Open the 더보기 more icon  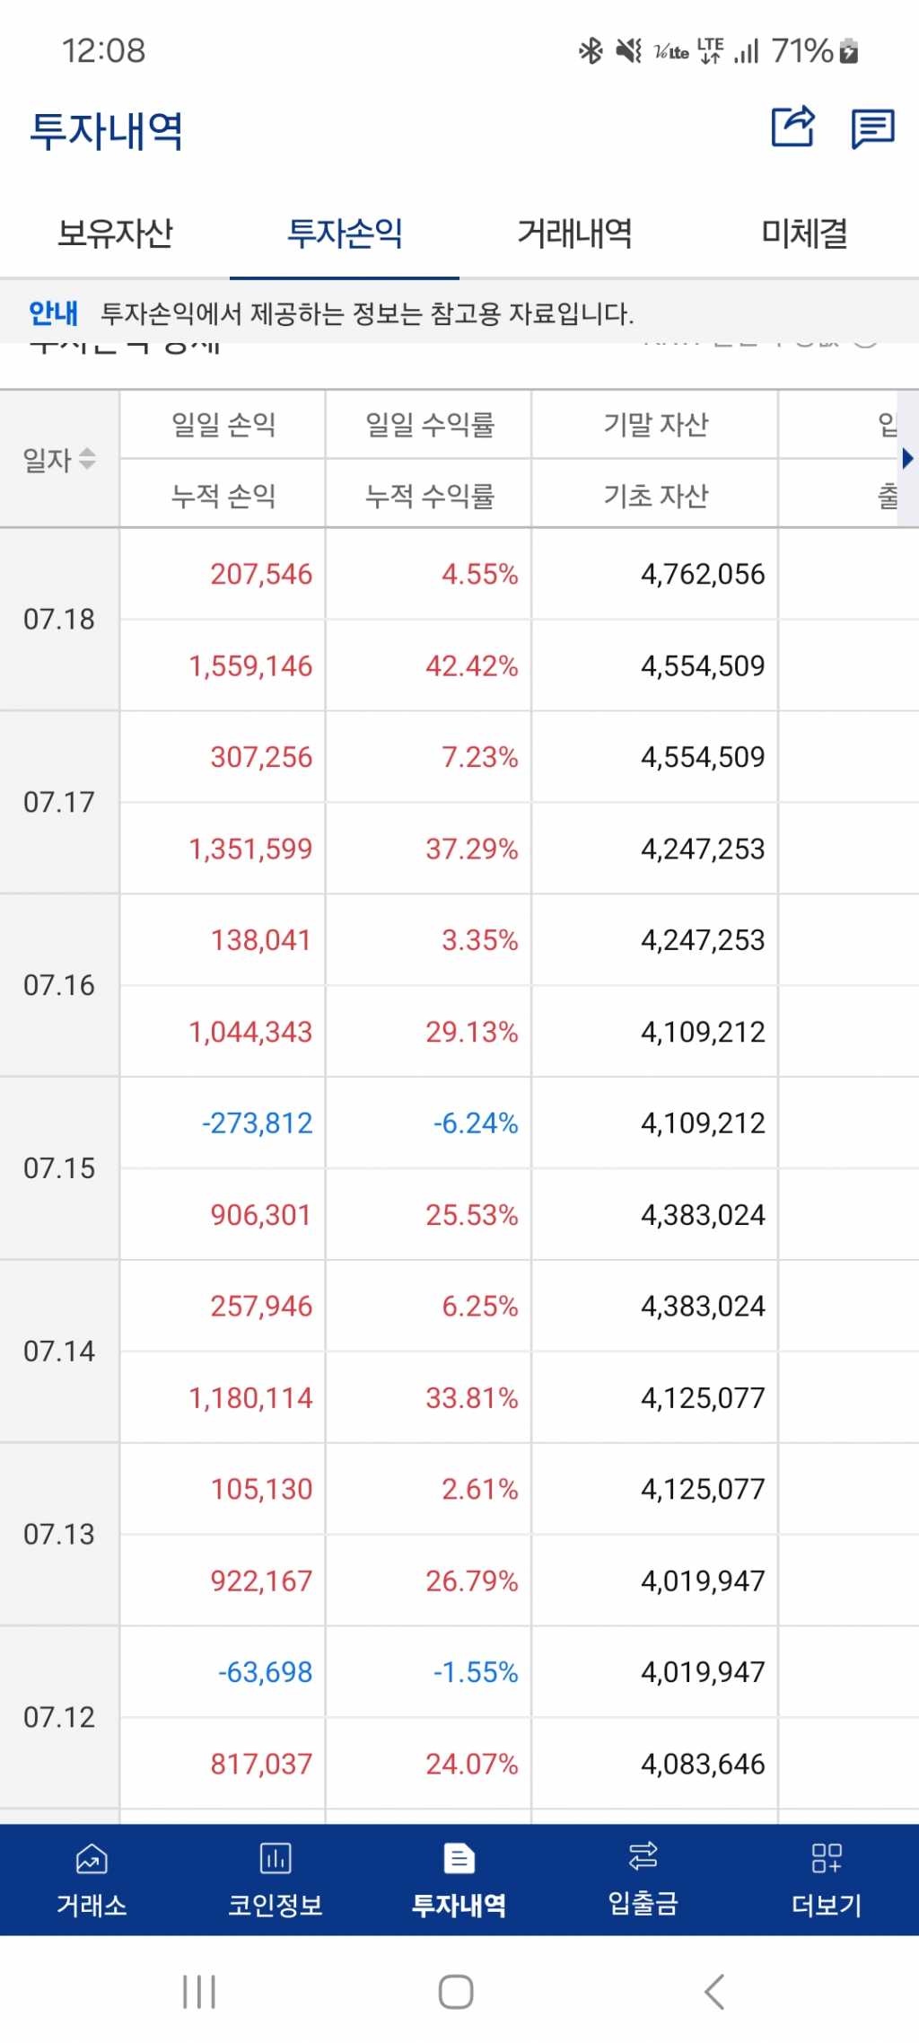[x=827, y=1858]
